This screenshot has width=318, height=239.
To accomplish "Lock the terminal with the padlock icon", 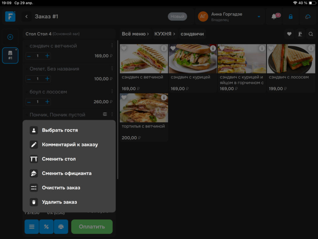I will coord(291,16).
